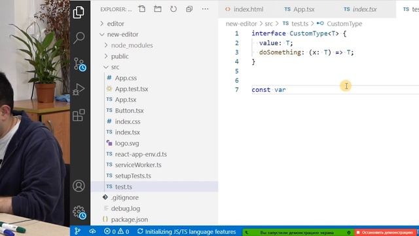Viewport: 419px width, 236px height.
Task: Open the Extensions view icon
Action: (x=79, y=115)
